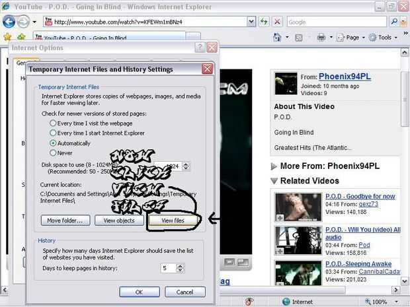Image resolution: width=410 pixels, height=307 pixels.
Task: Click the first video player size button
Action: point(229,261)
